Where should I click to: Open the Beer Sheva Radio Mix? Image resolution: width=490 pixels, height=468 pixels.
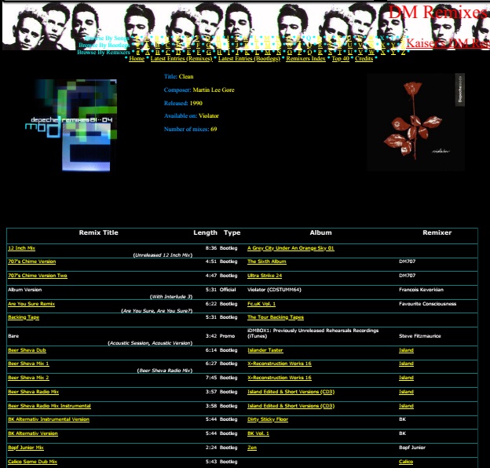coord(33,392)
